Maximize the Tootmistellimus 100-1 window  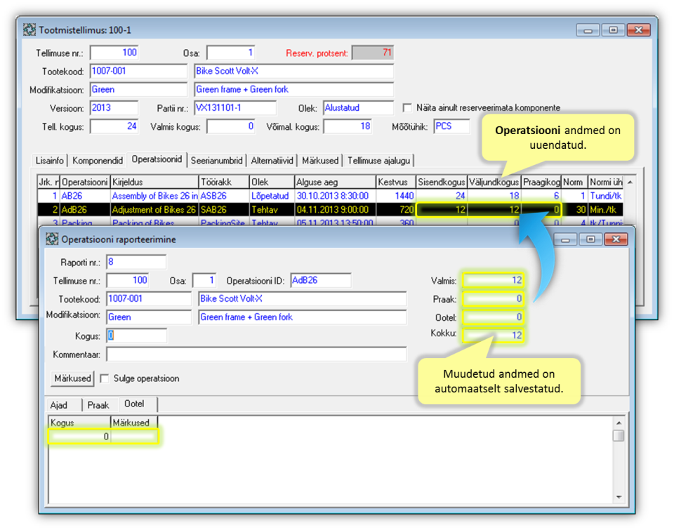click(x=613, y=30)
